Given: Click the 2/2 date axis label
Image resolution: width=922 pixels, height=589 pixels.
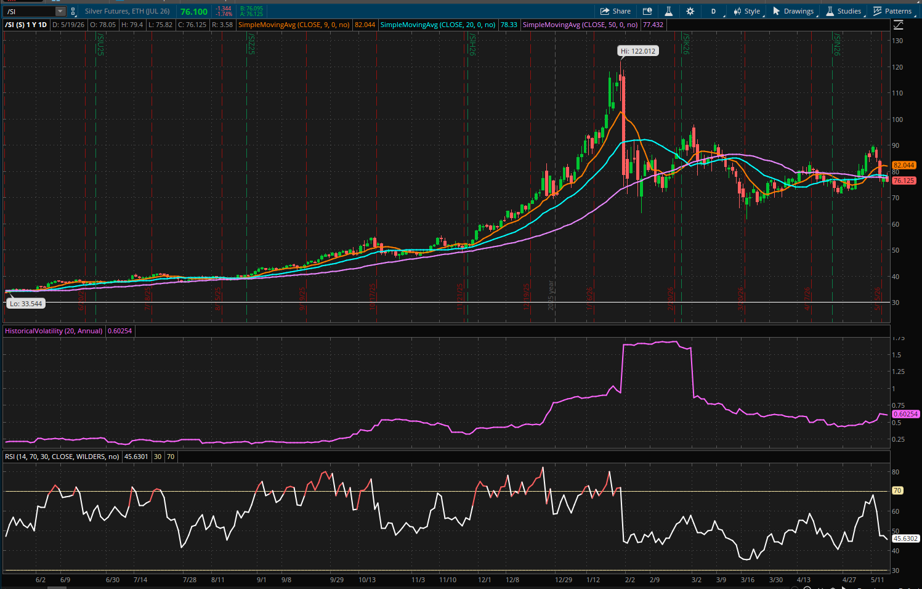Looking at the screenshot, I should pyautogui.click(x=630, y=580).
